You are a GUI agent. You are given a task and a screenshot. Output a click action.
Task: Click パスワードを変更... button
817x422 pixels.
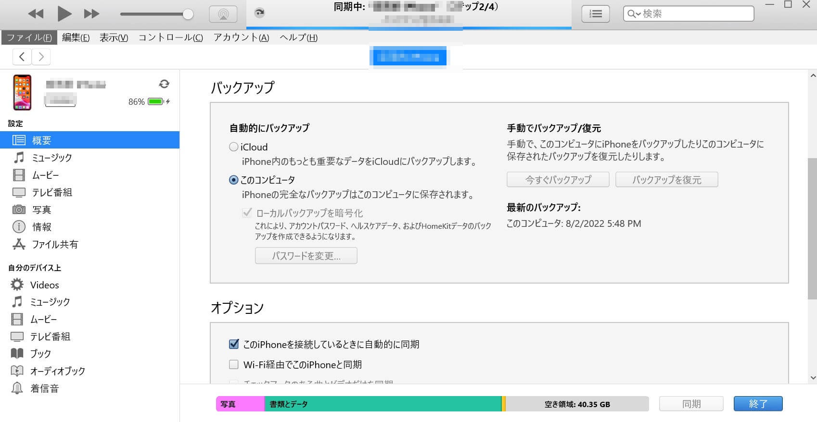[x=306, y=256]
